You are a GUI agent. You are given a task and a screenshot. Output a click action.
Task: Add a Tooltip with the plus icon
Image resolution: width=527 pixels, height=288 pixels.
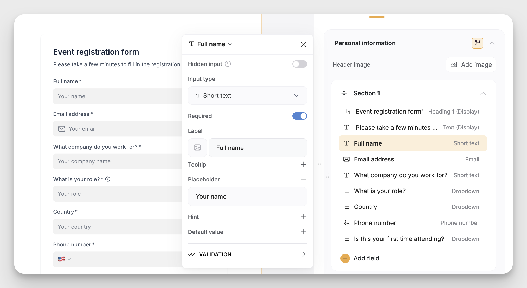(303, 165)
